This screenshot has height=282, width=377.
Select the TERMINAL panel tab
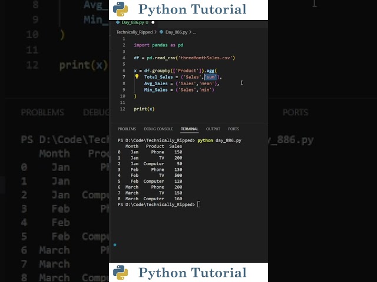190,129
